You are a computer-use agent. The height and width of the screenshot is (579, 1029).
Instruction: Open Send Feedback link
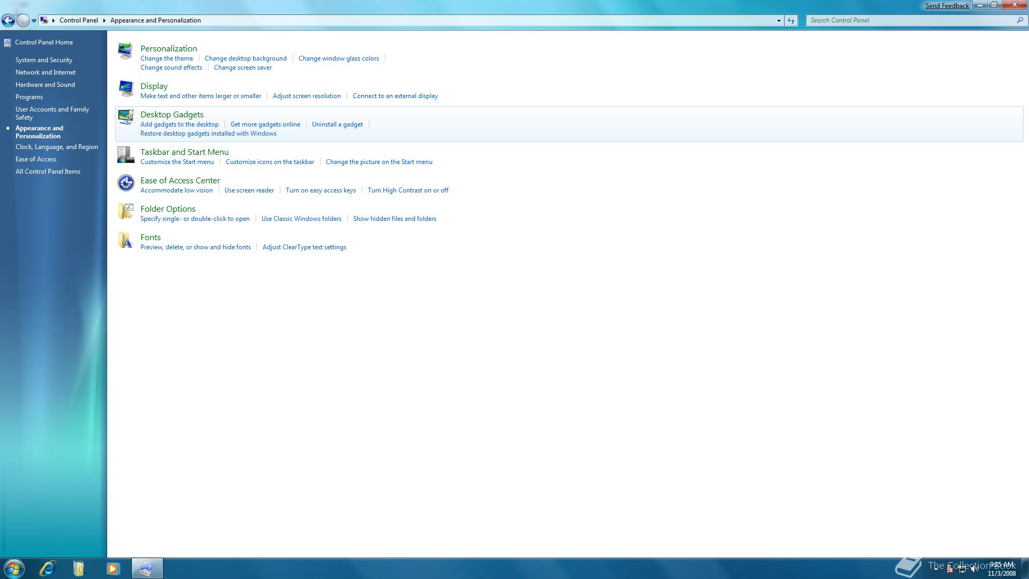(947, 6)
